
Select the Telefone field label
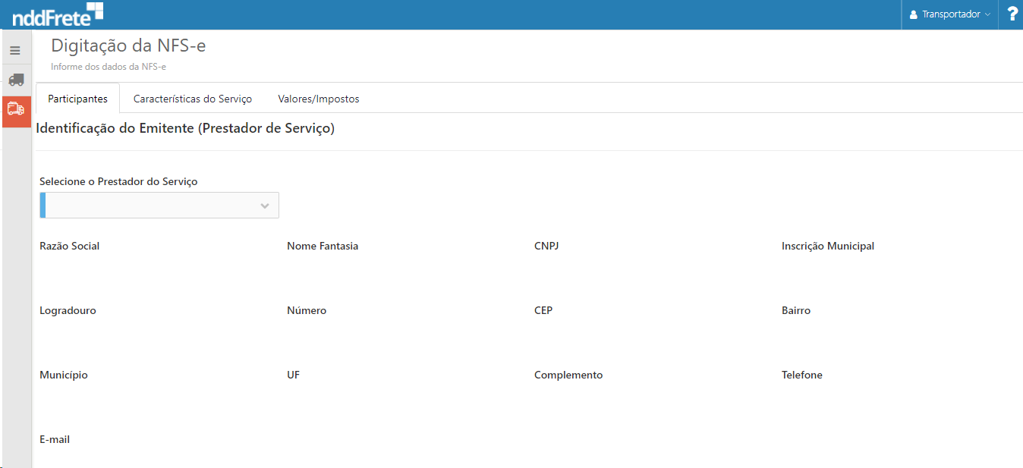[x=802, y=375]
